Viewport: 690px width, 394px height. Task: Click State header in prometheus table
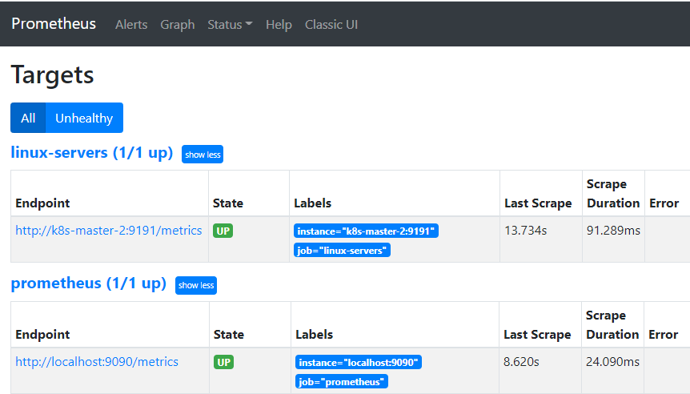pyautogui.click(x=229, y=335)
